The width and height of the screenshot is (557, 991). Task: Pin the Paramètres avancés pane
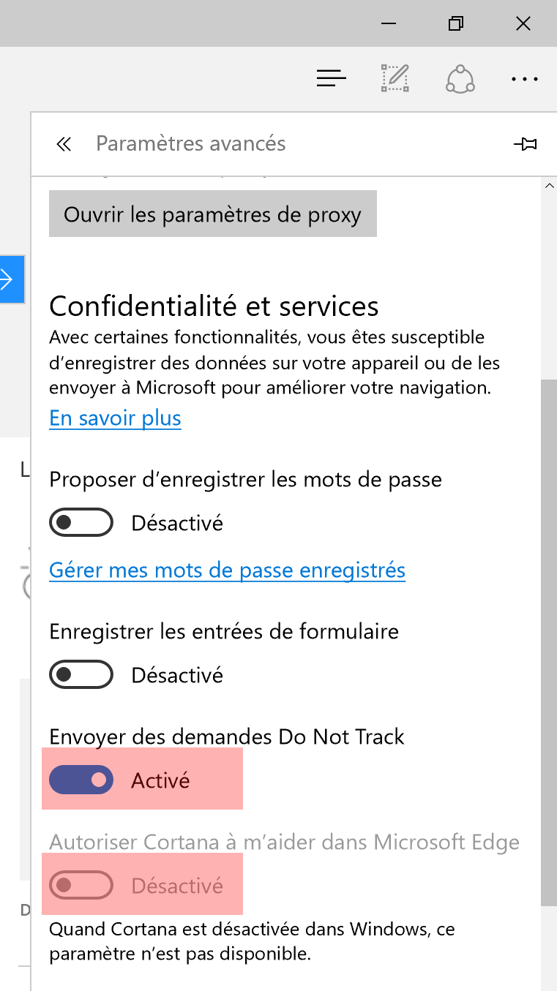tap(526, 144)
